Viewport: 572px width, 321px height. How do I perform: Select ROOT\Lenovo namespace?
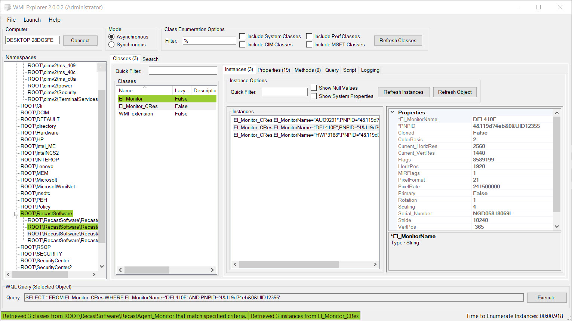point(37,166)
